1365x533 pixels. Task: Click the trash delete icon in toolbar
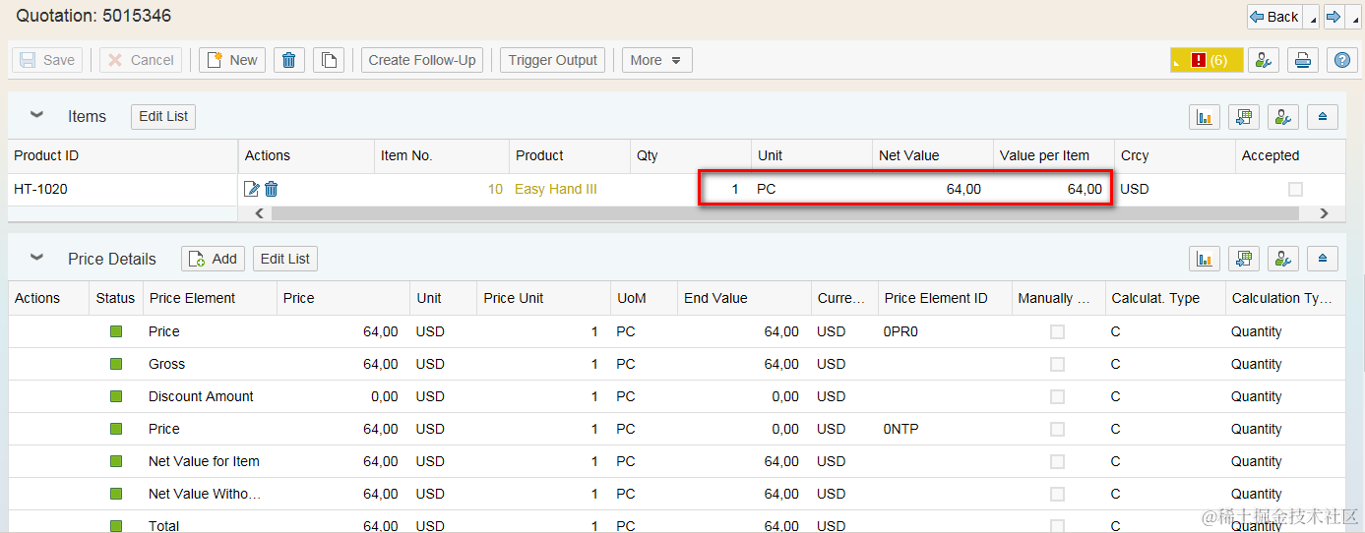point(288,60)
